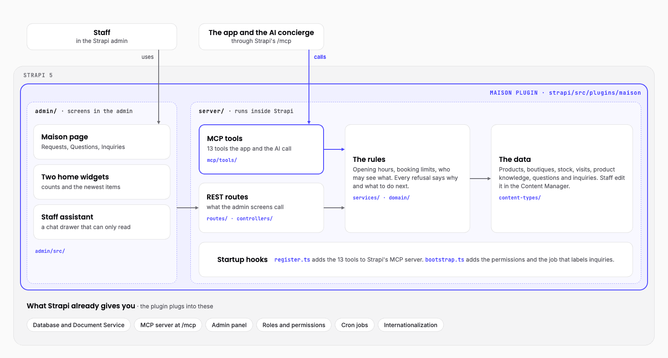The image size is (668, 358).
Task: Click the 'uses' arrow label
Action: (147, 57)
